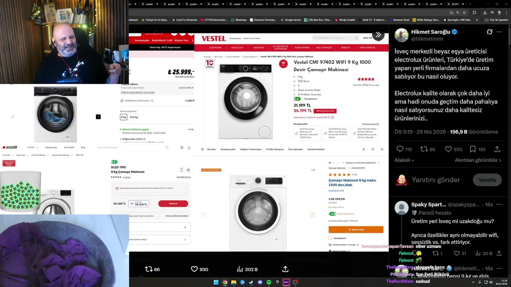Bookmark this page with the star icon
Image resolution: width=511 pixels, height=287 pixels.
coord(464,12)
